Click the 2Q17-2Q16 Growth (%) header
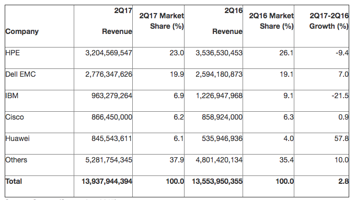Viewport: 356px width, 200px height. coord(329,21)
